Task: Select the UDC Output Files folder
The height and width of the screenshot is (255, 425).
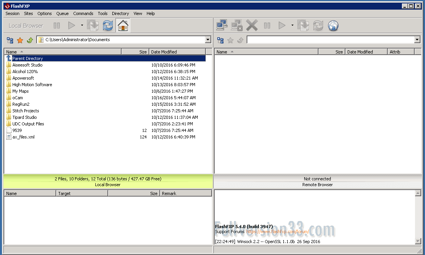Action: click(106, 124)
